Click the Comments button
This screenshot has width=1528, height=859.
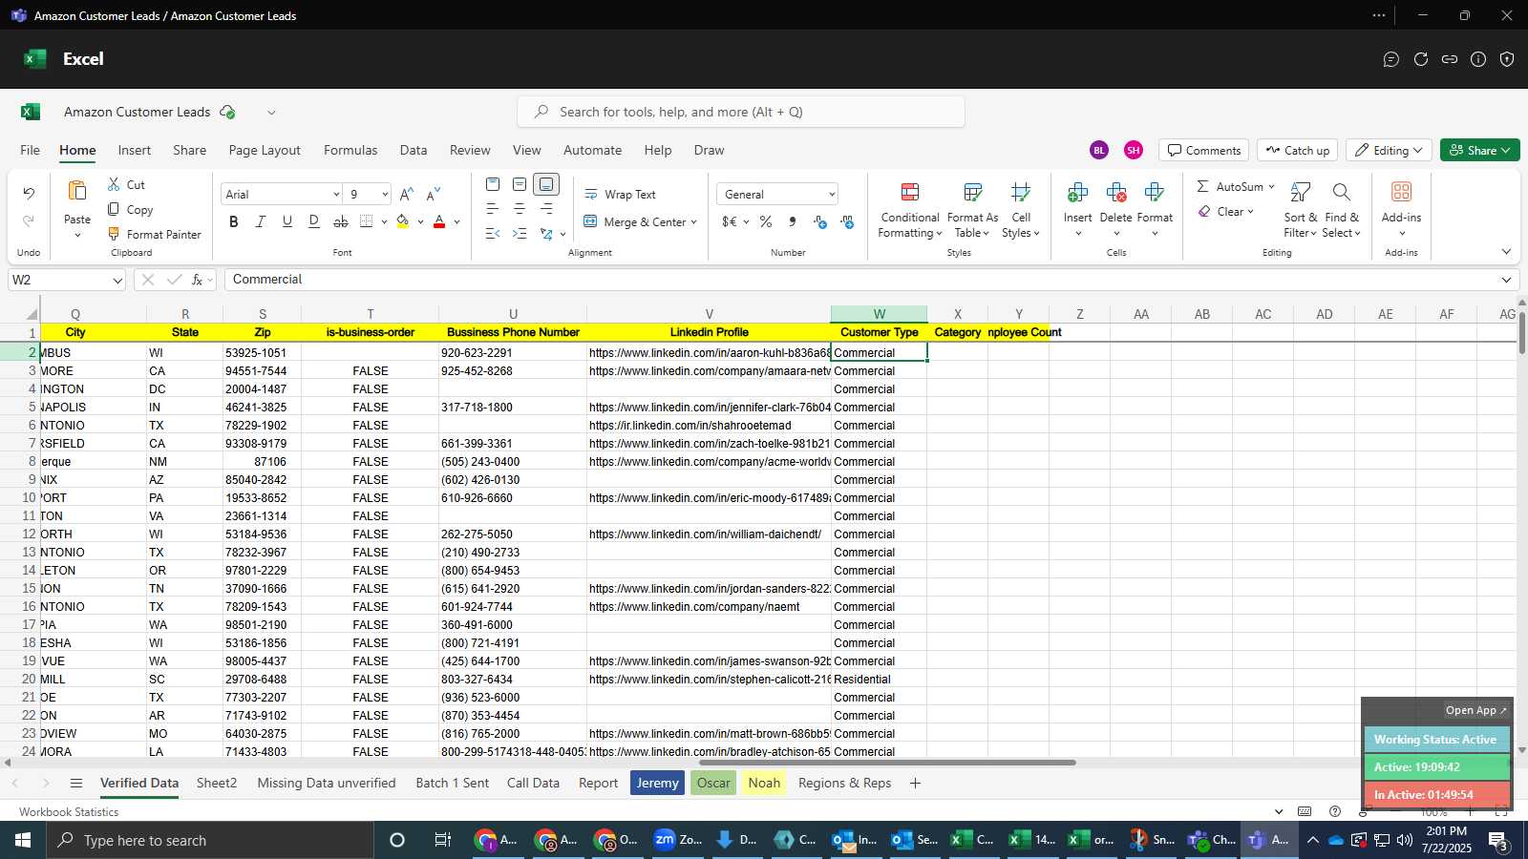[x=1204, y=150]
